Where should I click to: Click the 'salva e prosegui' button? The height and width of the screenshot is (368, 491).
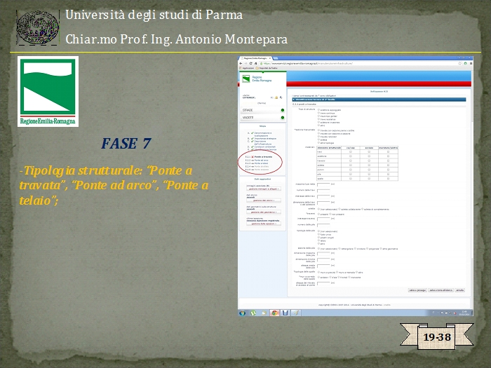click(x=418, y=289)
